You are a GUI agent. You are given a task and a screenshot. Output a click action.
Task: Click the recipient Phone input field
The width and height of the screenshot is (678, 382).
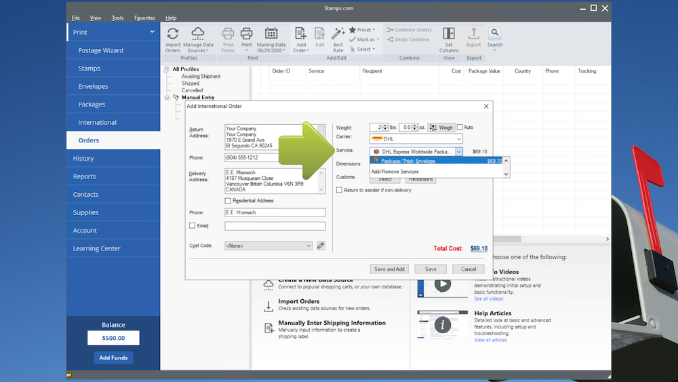click(x=275, y=212)
